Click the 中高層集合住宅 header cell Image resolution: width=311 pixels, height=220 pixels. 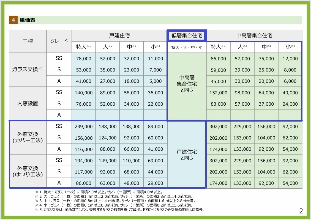pos(254,36)
